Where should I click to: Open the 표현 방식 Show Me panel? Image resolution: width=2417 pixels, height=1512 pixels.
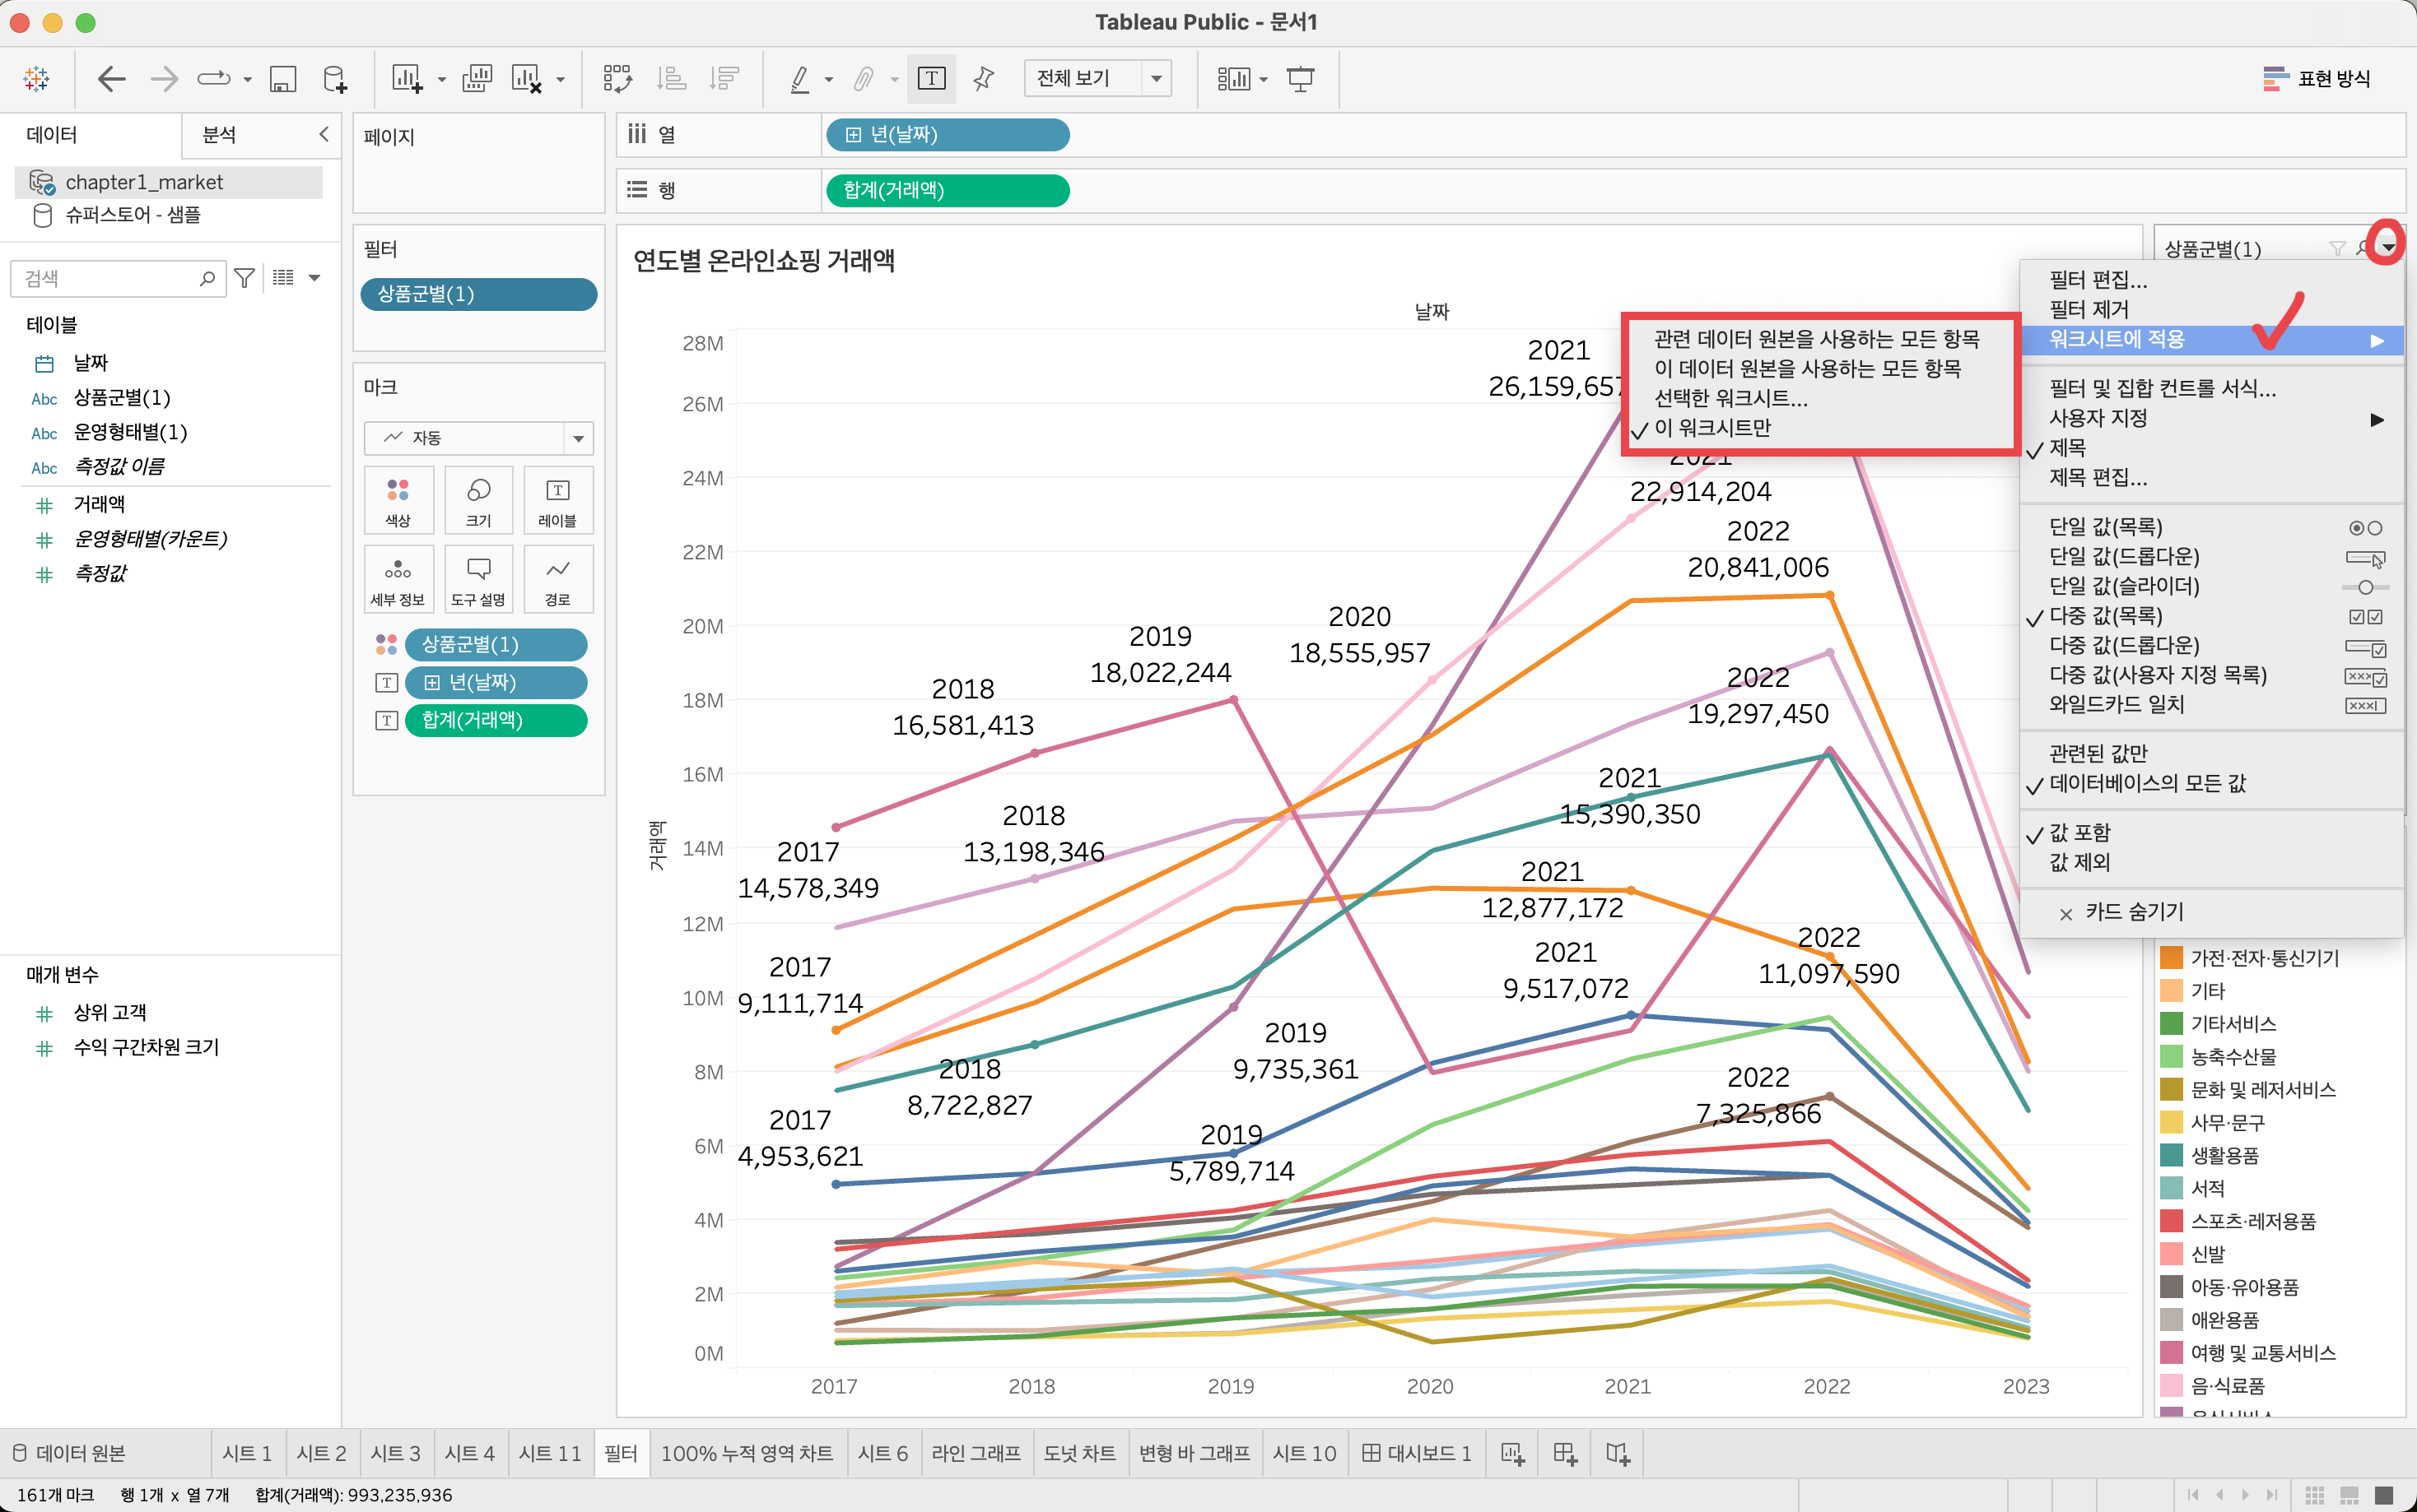coord(2316,79)
